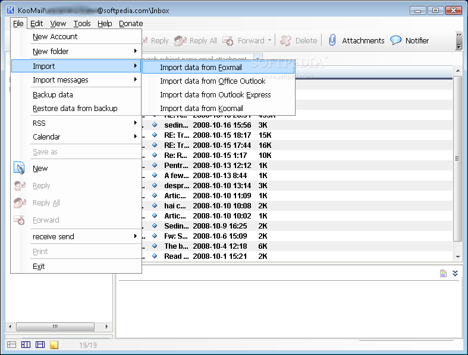Viewport: 468px width, 355px height.
Task: Click the Reply All toolbar icon
Action: coord(181,40)
